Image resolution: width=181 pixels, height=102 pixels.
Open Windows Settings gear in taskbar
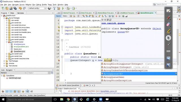(x=94, y=99)
